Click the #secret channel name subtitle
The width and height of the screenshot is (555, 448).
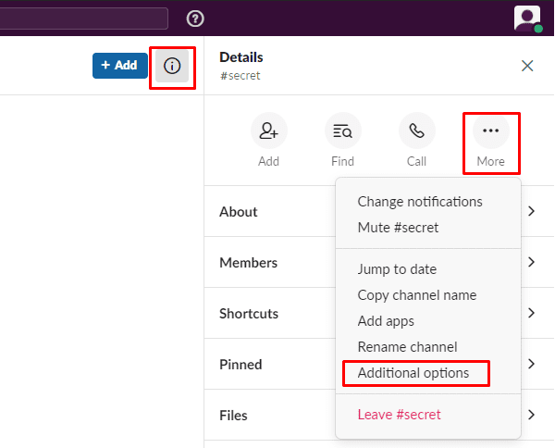click(x=240, y=75)
